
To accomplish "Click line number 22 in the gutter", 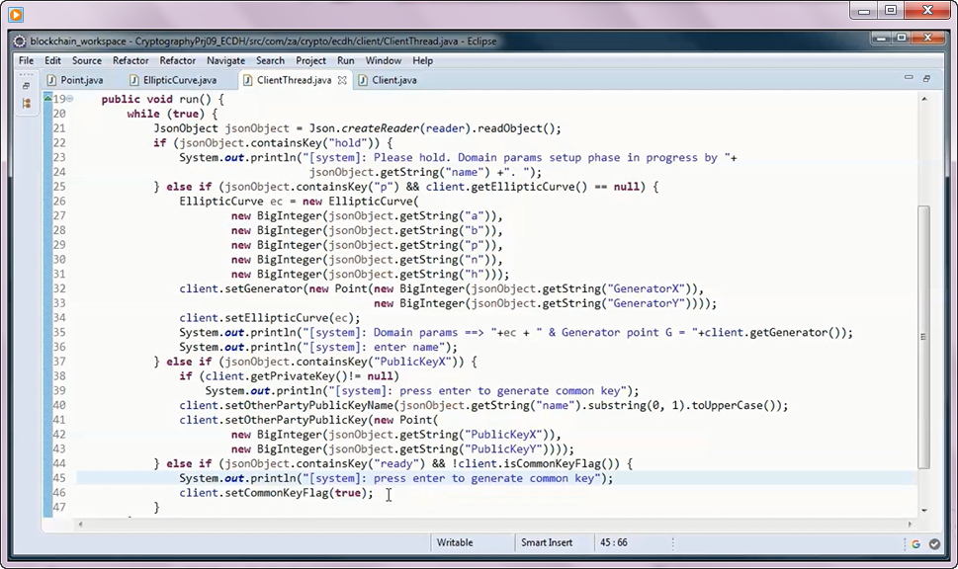I will pyautogui.click(x=59, y=143).
